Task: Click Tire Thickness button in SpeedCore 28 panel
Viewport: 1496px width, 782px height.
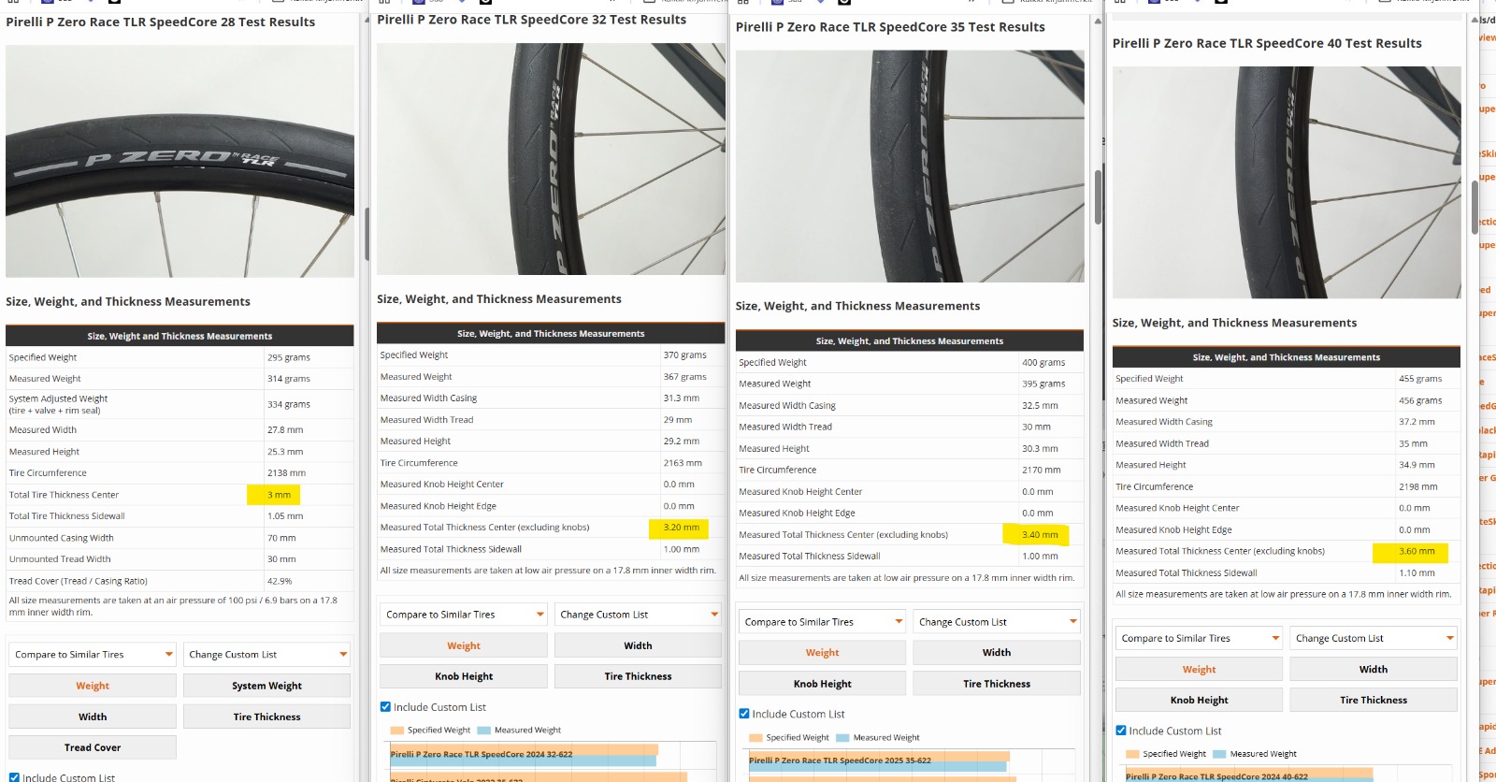Action: [x=266, y=717]
